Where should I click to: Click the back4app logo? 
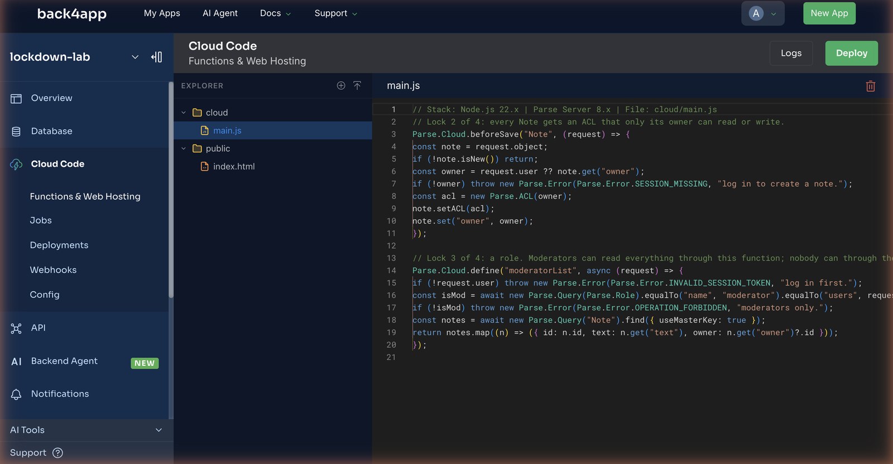(x=71, y=13)
